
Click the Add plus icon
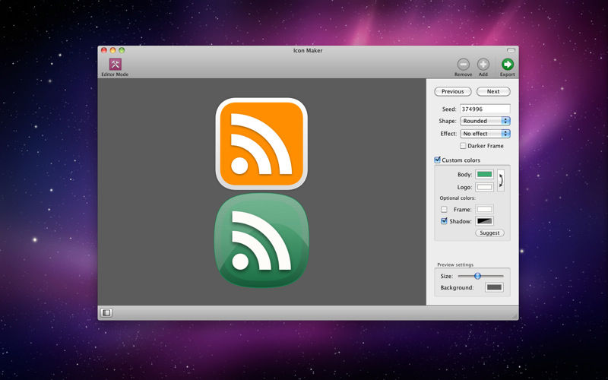pos(483,65)
